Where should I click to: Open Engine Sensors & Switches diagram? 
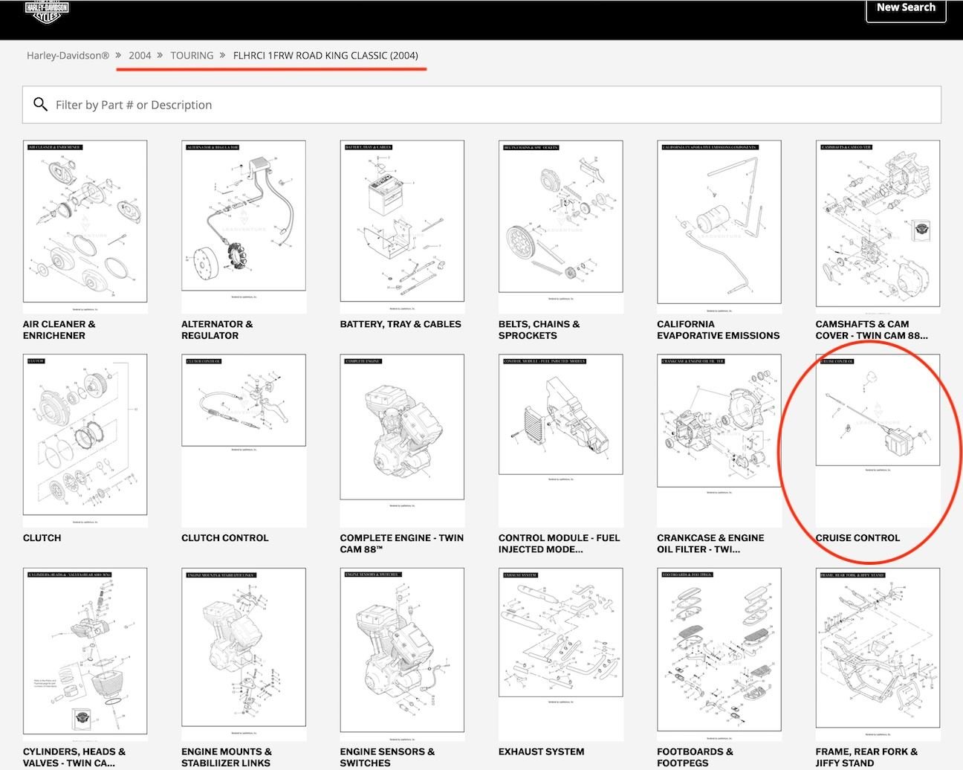(402, 647)
